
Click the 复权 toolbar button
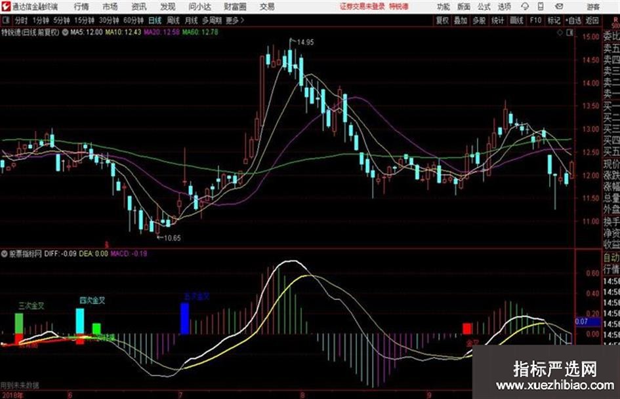click(x=442, y=20)
